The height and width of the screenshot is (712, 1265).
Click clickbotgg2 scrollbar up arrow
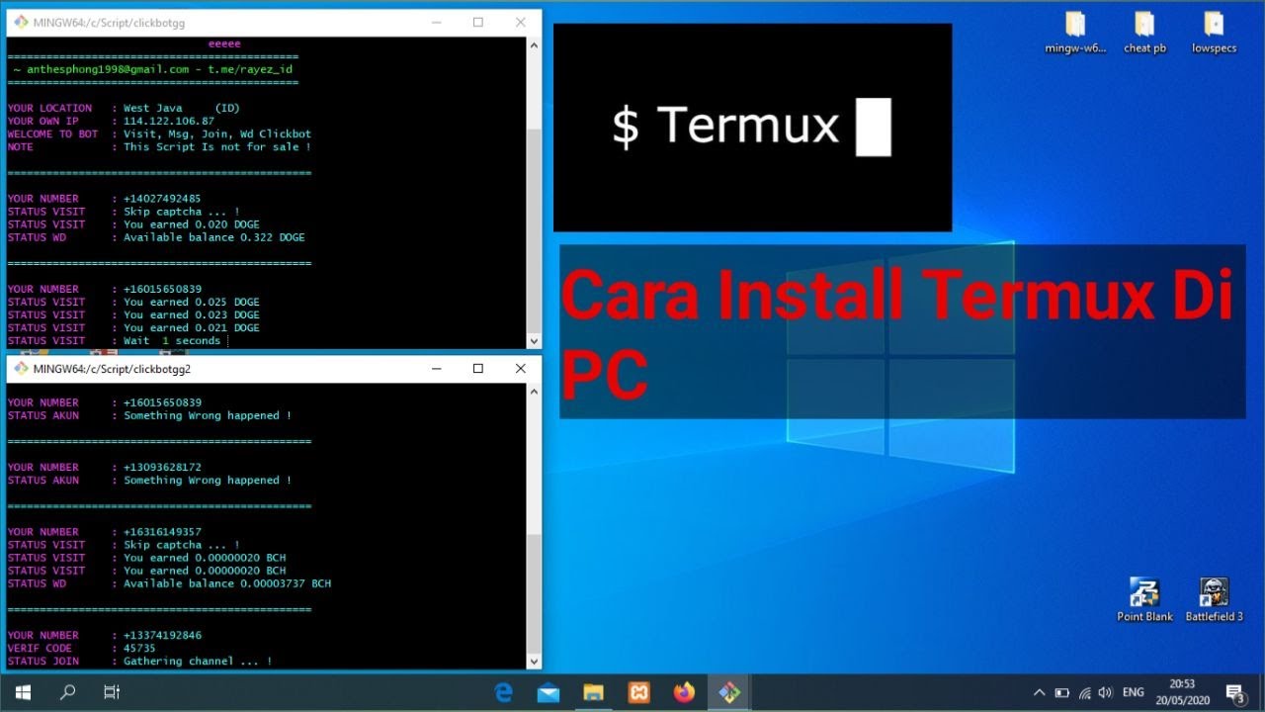tap(534, 392)
